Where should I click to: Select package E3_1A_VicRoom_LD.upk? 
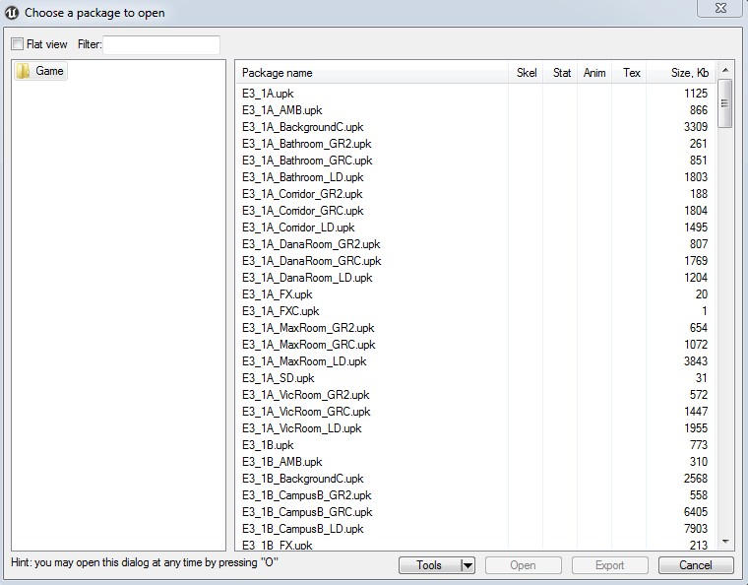[475, 428]
